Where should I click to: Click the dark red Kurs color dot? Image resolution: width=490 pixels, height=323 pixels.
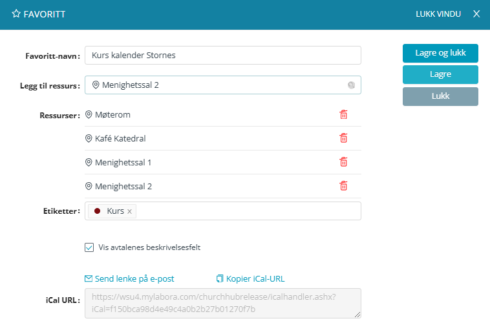98,211
